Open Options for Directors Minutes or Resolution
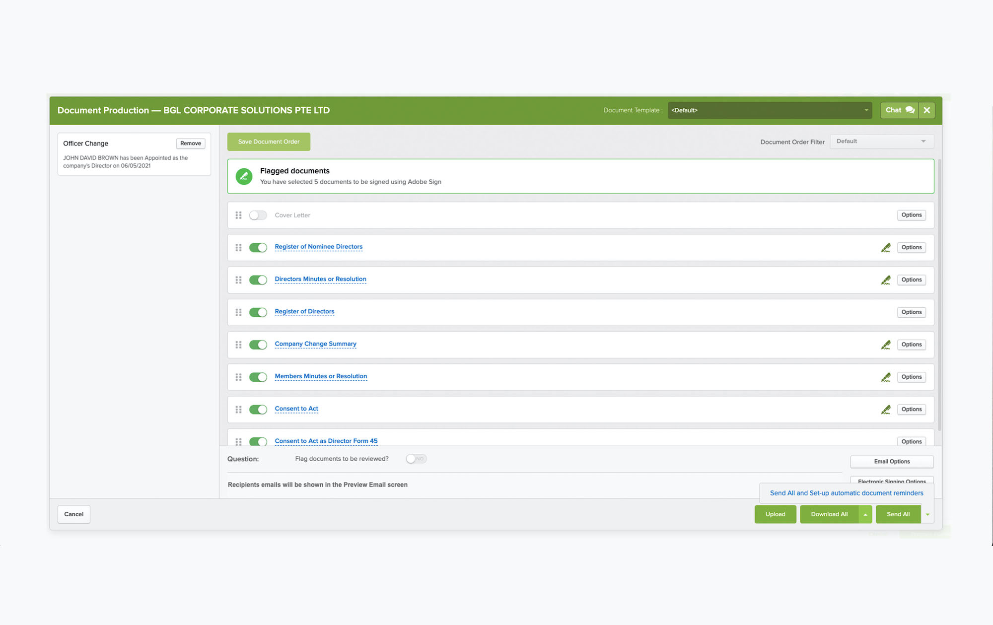The height and width of the screenshot is (625, 993). click(x=912, y=280)
